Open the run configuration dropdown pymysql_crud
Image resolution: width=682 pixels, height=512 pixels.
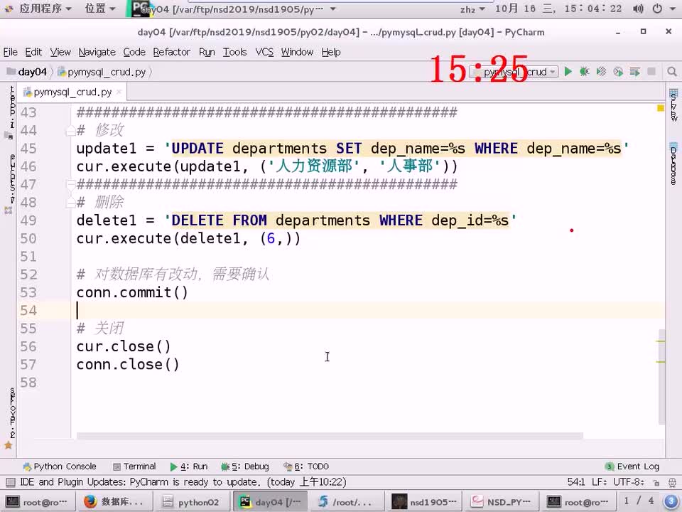[x=514, y=72]
